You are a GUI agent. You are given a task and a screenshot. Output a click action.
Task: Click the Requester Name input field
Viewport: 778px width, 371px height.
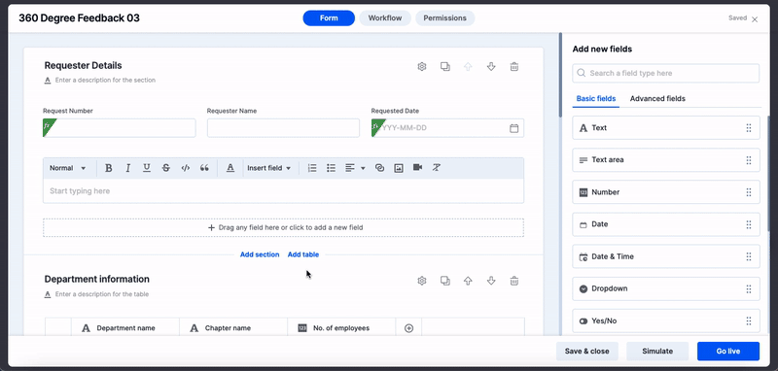coord(283,128)
